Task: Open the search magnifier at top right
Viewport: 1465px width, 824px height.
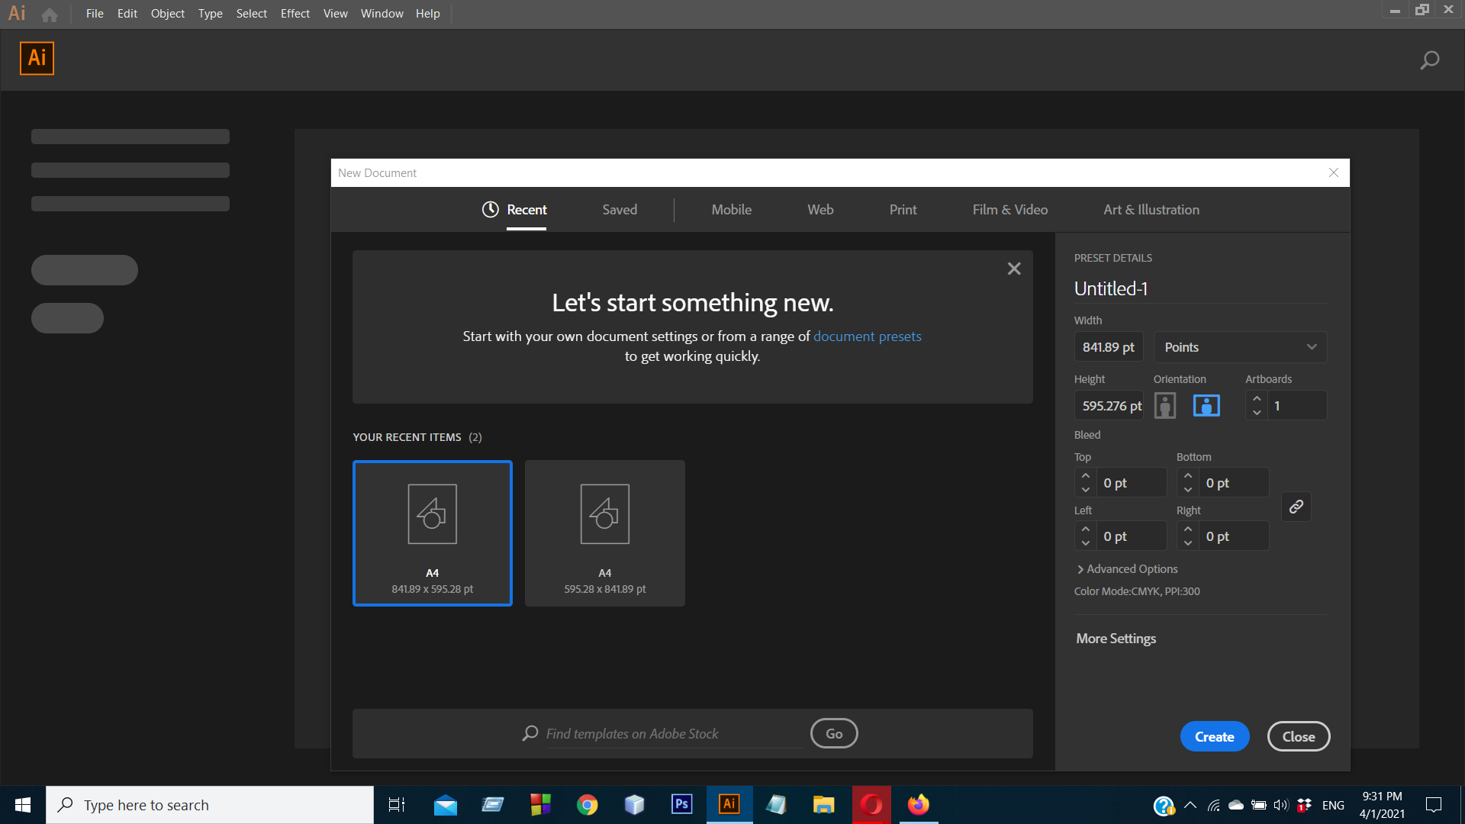Action: click(1429, 60)
